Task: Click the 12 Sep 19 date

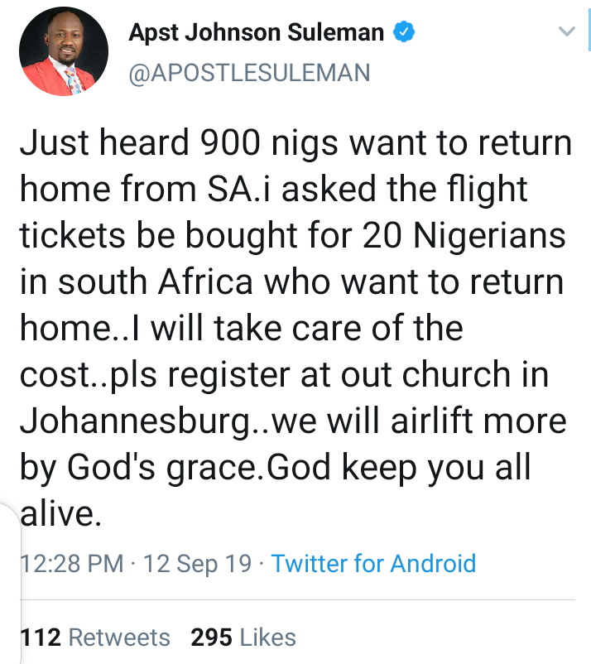Action: coord(197,564)
